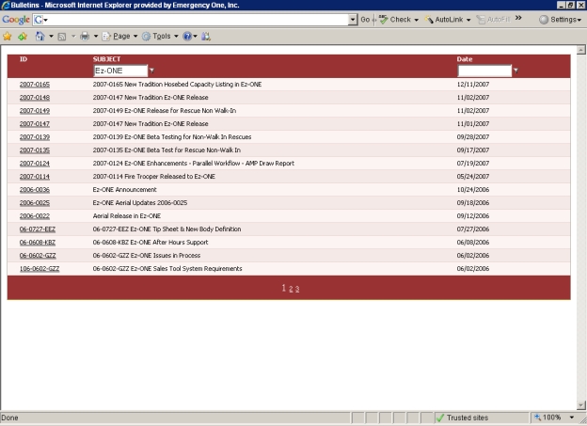Click the AutoFill button
The height and width of the screenshot is (426, 587).
tap(494, 20)
